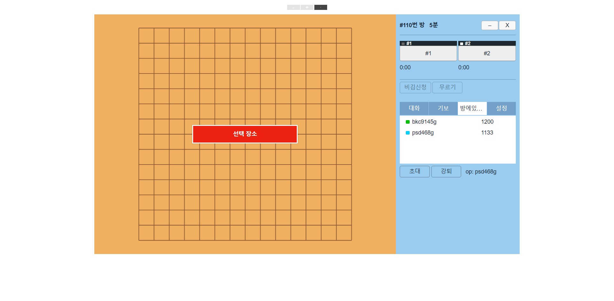614x301 pixels.
Task: Click the gray stone marker beside #1 header
Action: click(403, 43)
